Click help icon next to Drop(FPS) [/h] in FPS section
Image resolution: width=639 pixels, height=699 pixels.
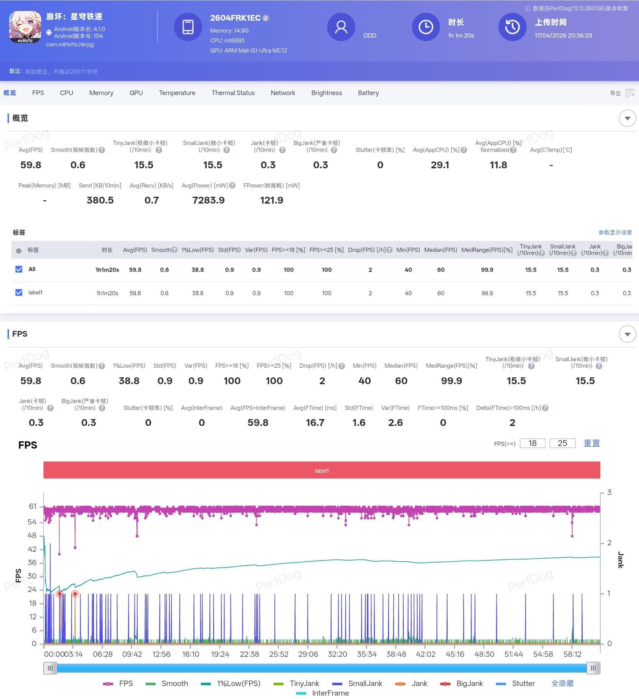342,366
